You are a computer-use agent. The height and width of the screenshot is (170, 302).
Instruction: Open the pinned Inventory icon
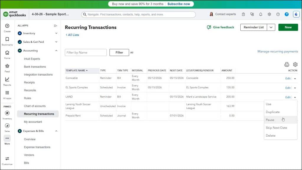click(7, 113)
